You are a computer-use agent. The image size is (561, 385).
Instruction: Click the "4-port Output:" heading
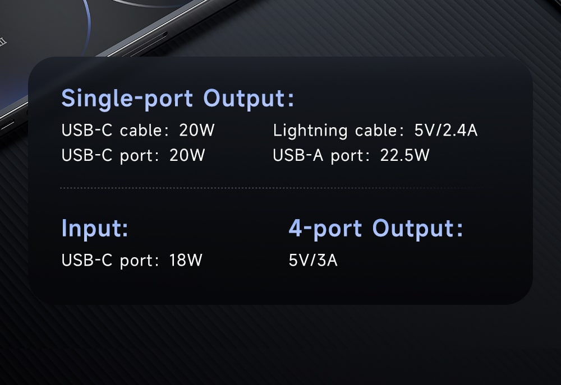(376, 229)
